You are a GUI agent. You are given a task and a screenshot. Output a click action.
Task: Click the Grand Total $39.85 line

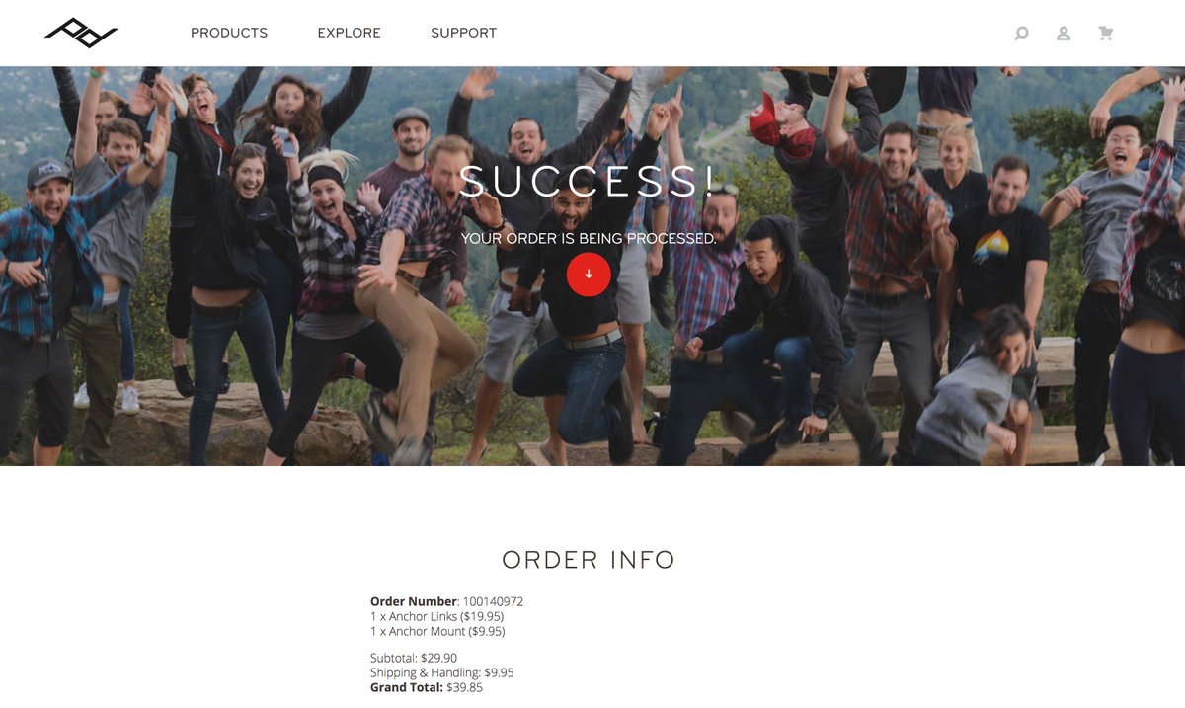tap(427, 687)
